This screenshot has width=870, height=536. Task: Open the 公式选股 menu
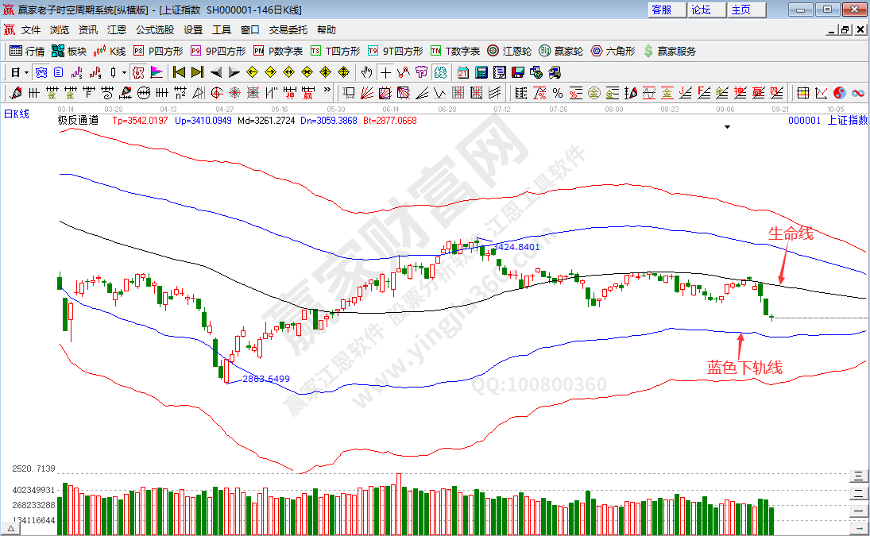(x=154, y=30)
